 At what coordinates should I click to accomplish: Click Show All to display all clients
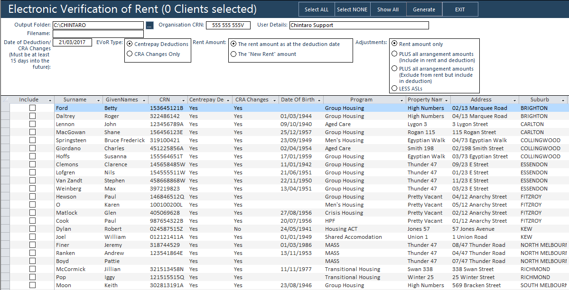tap(388, 9)
